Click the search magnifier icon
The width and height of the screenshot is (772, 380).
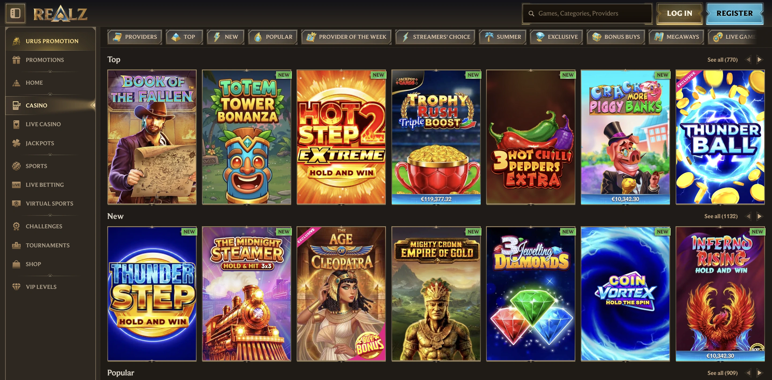pyautogui.click(x=531, y=13)
